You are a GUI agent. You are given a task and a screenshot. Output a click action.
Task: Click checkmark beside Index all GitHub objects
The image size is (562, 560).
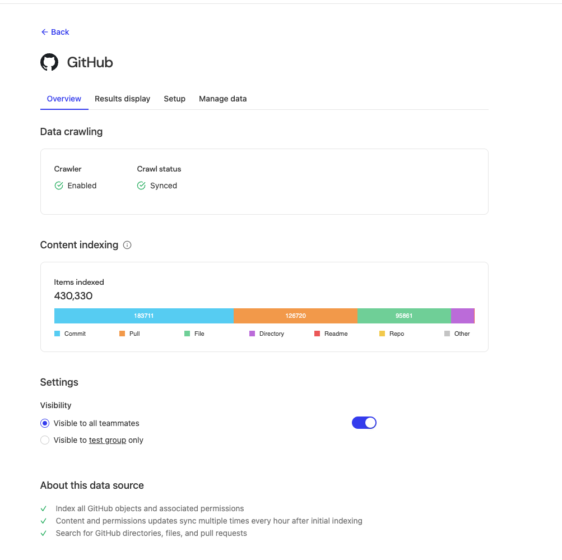coord(44,509)
